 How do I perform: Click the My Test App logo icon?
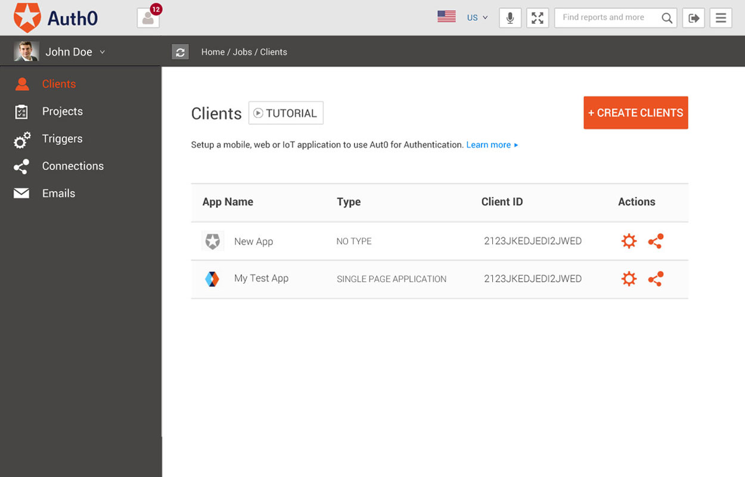pyautogui.click(x=212, y=278)
